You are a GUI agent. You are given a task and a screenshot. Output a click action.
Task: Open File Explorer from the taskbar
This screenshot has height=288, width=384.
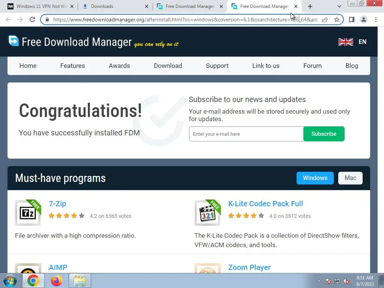pyautogui.click(x=80, y=280)
